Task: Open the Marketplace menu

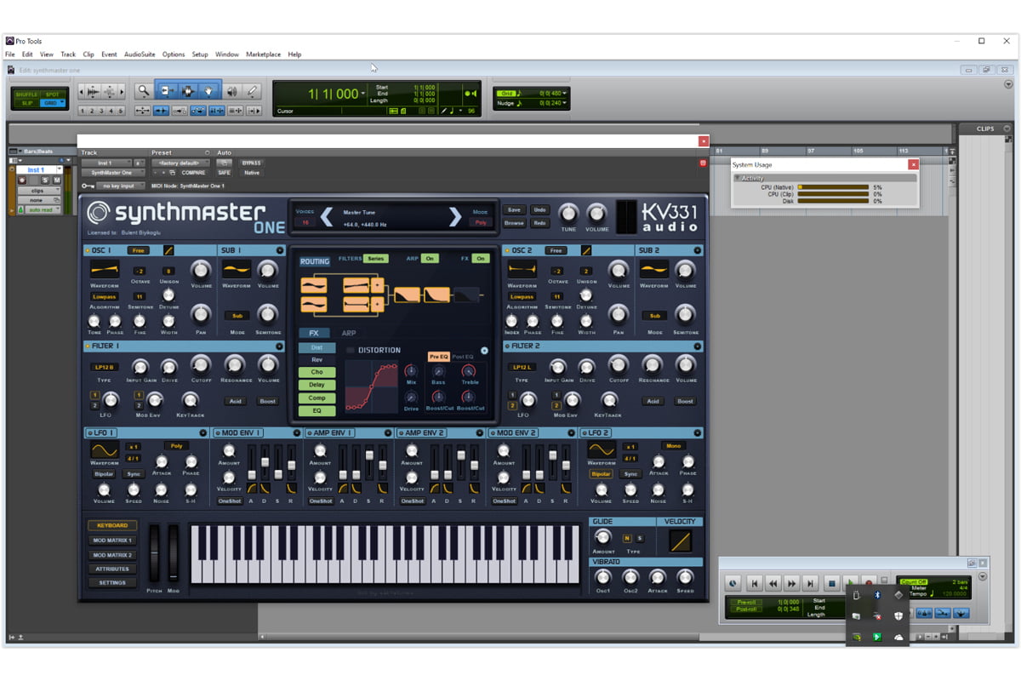Action: click(x=263, y=54)
